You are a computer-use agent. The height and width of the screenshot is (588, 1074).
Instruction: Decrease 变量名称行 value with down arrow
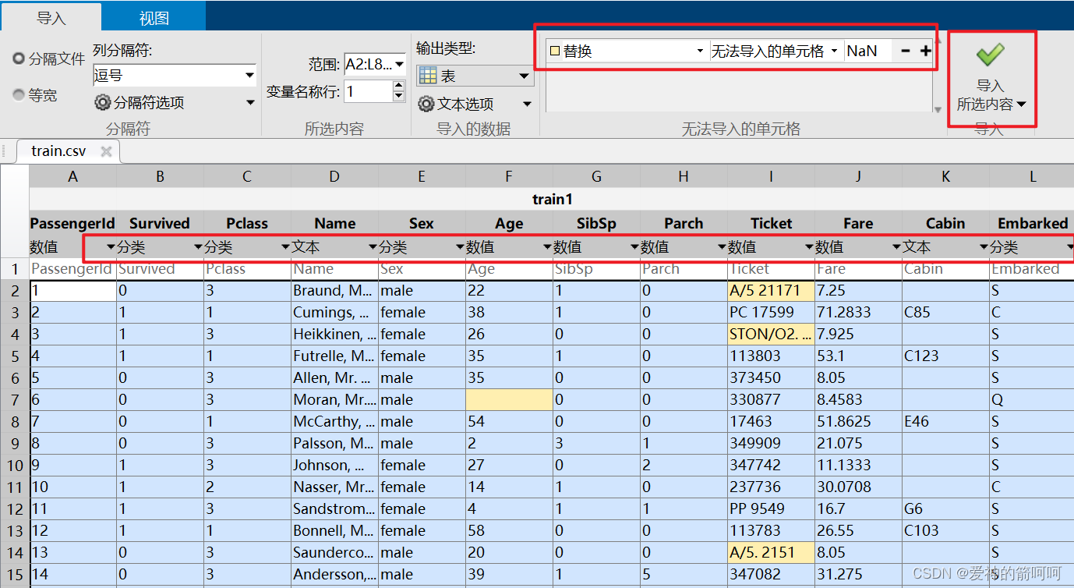(399, 96)
